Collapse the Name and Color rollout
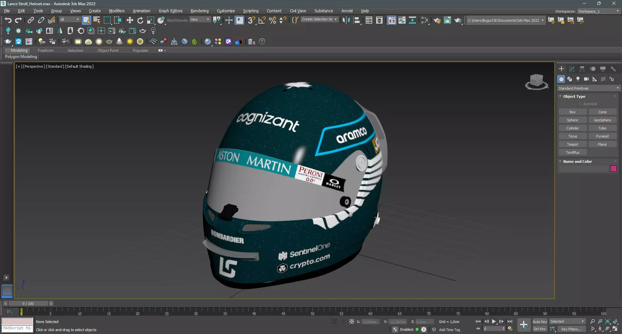The width and height of the screenshot is (622, 334). 577,161
